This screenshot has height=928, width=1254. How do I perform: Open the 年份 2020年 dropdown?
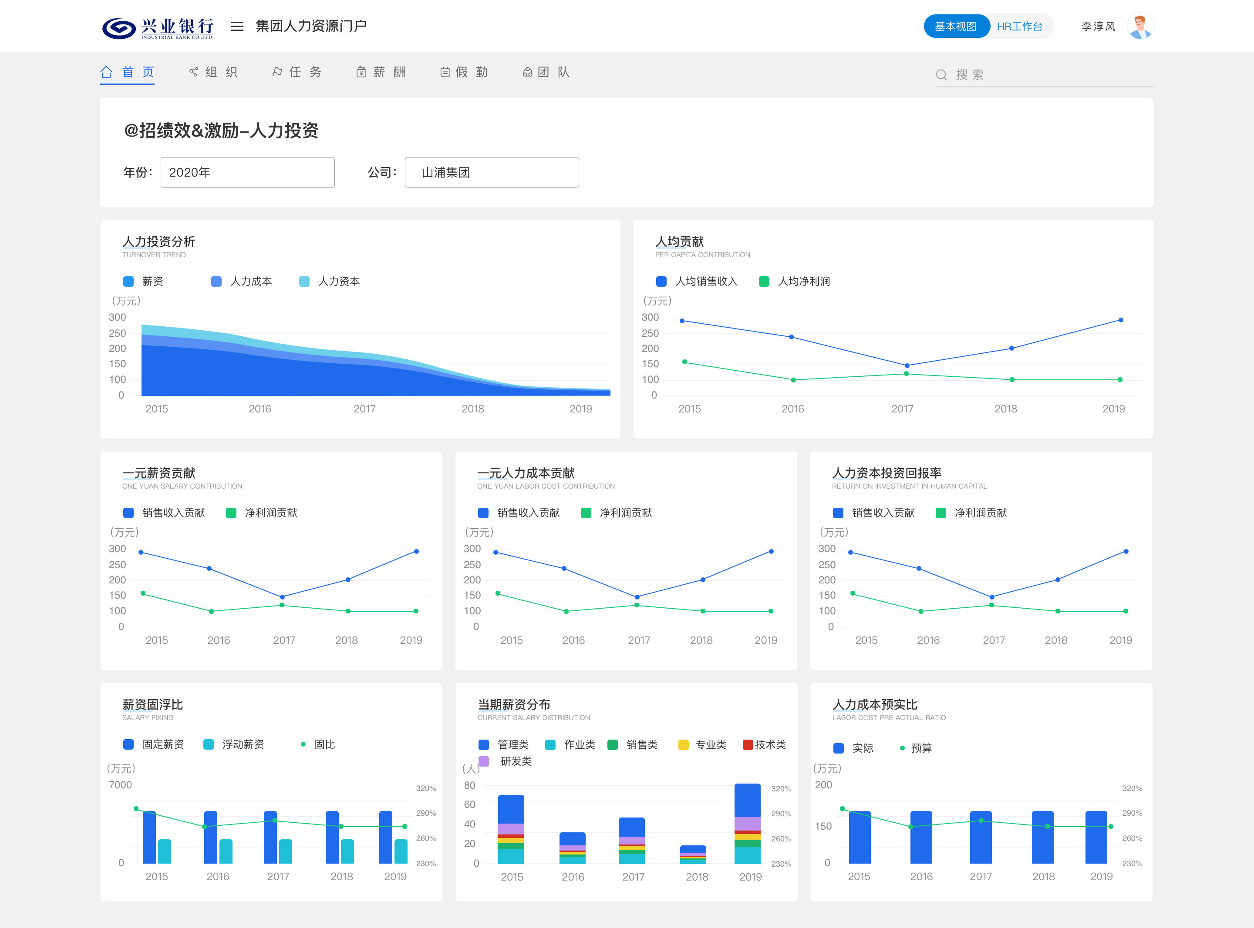pos(247,172)
